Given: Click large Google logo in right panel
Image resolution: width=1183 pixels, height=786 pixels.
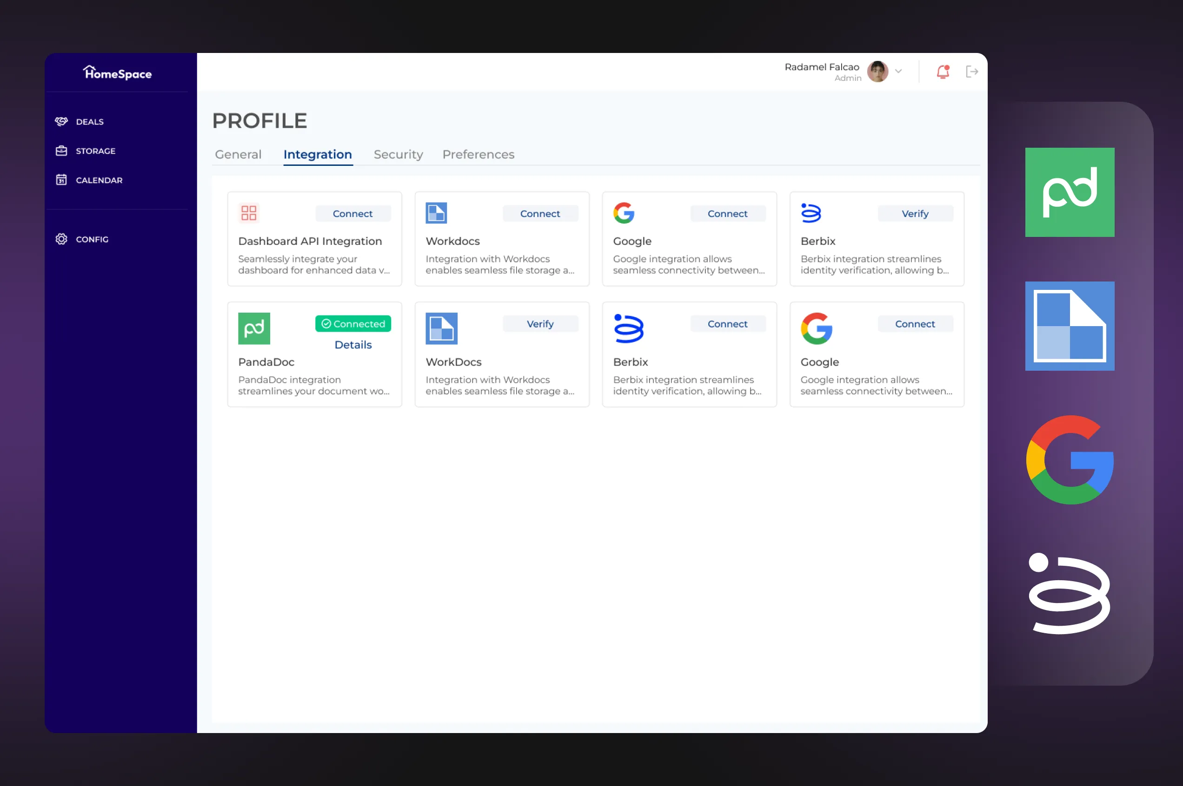Looking at the screenshot, I should click(x=1069, y=460).
